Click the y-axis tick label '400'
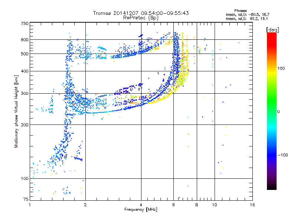This screenshot has width=297, height=223. [x=25, y=71]
